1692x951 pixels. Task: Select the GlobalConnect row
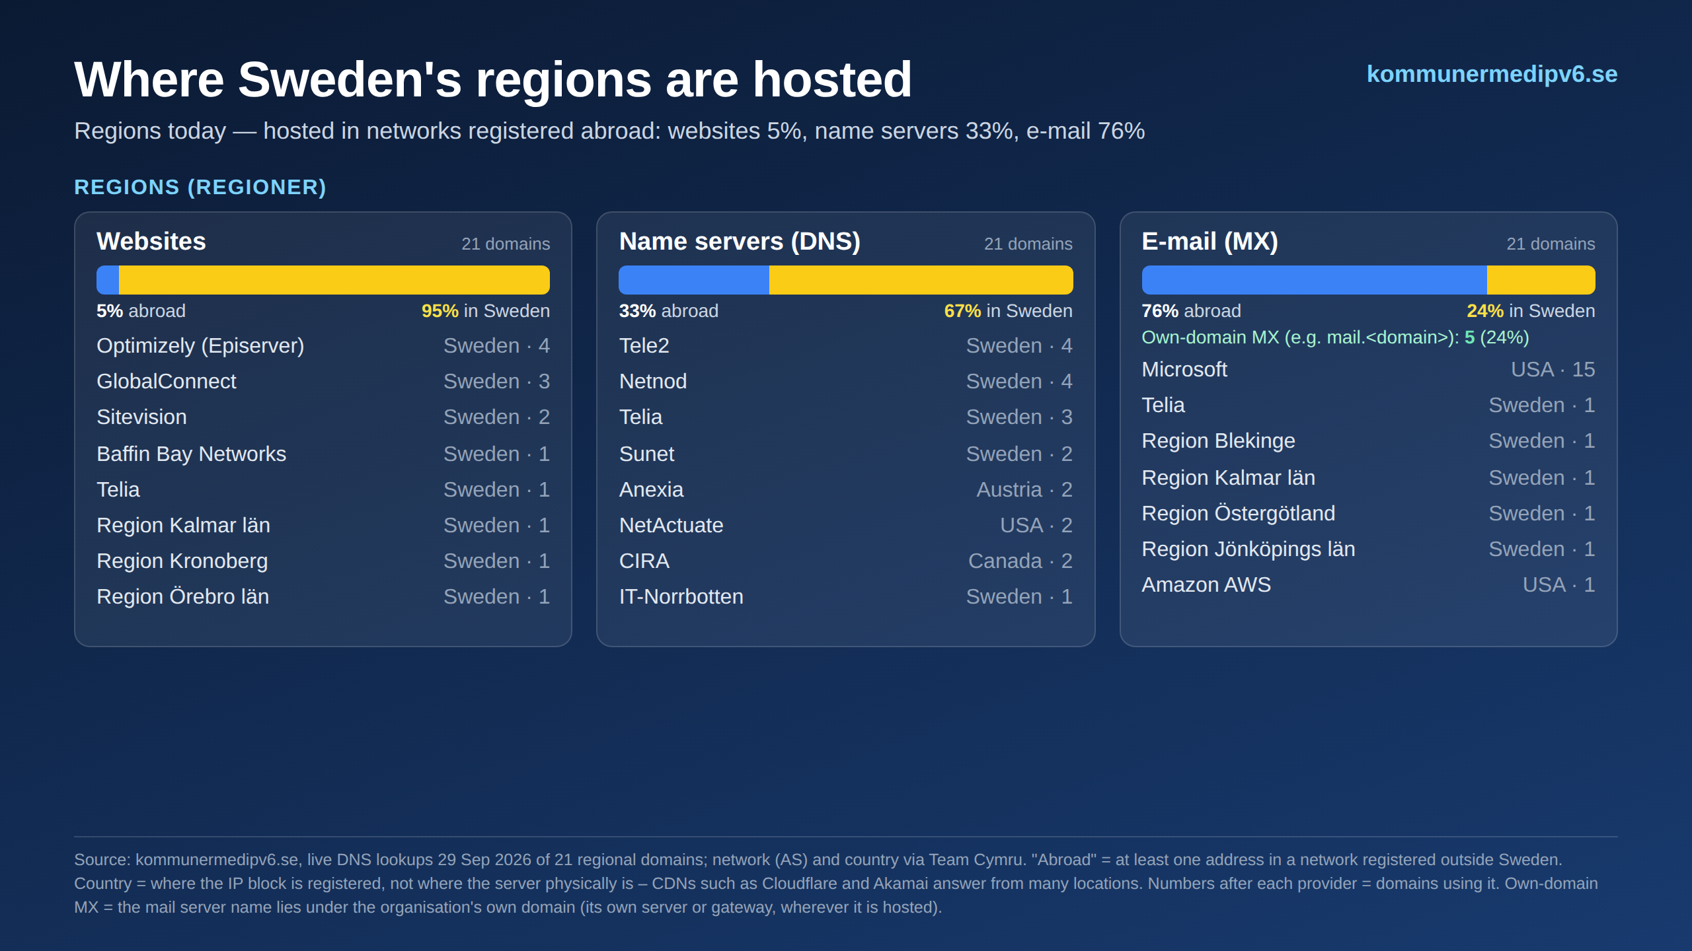[323, 381]
